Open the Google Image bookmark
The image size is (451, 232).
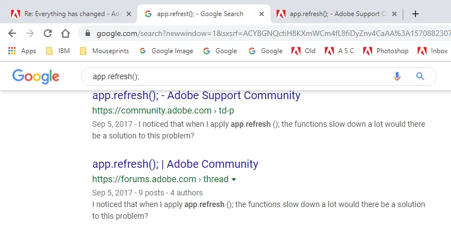(166, 51)
